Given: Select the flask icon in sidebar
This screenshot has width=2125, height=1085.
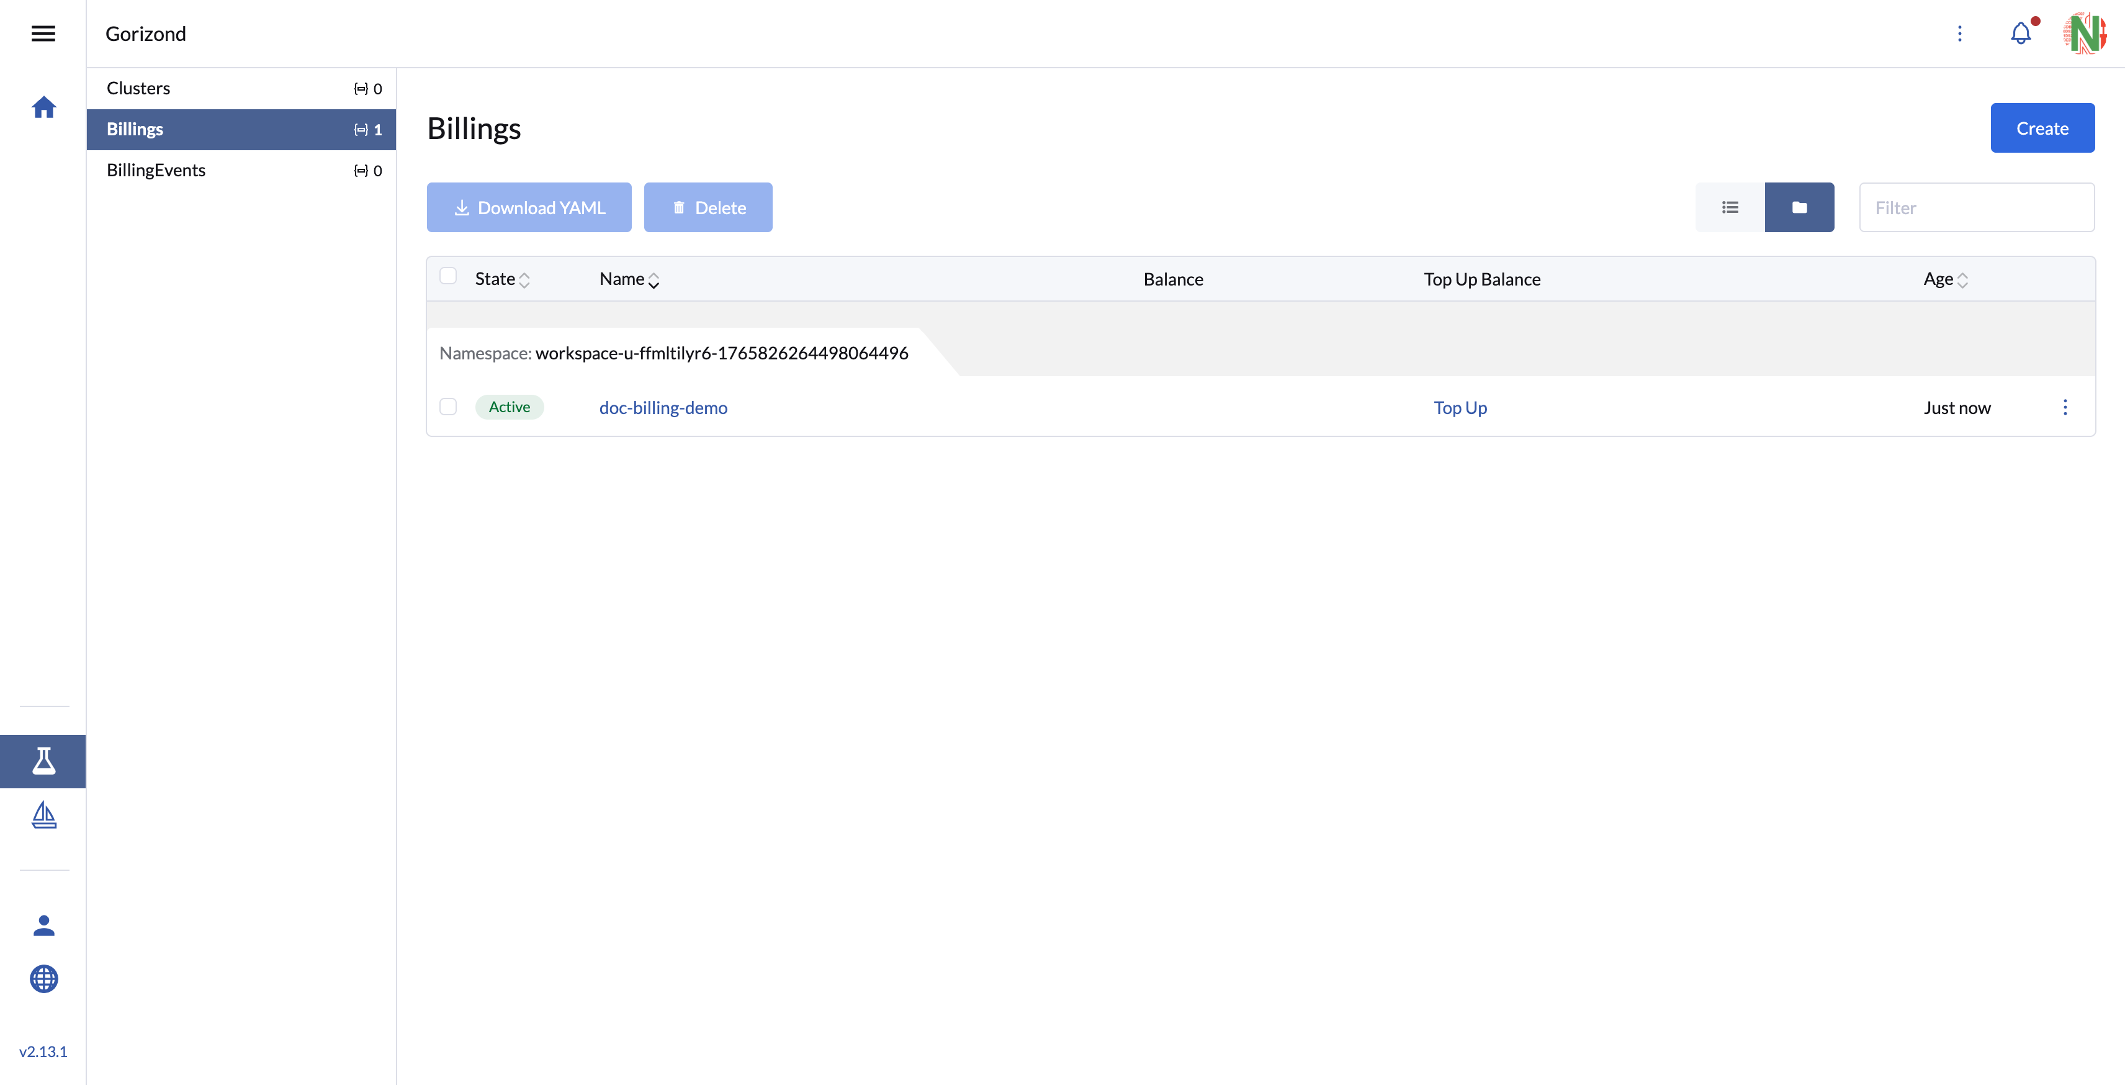Looking at the screenshot, I should (43, 761).
